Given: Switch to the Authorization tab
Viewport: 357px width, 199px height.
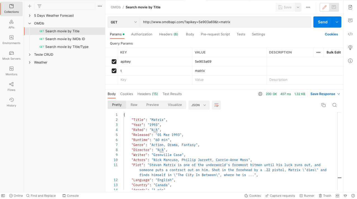Looking at the screenshot, I should coord(142,34).
